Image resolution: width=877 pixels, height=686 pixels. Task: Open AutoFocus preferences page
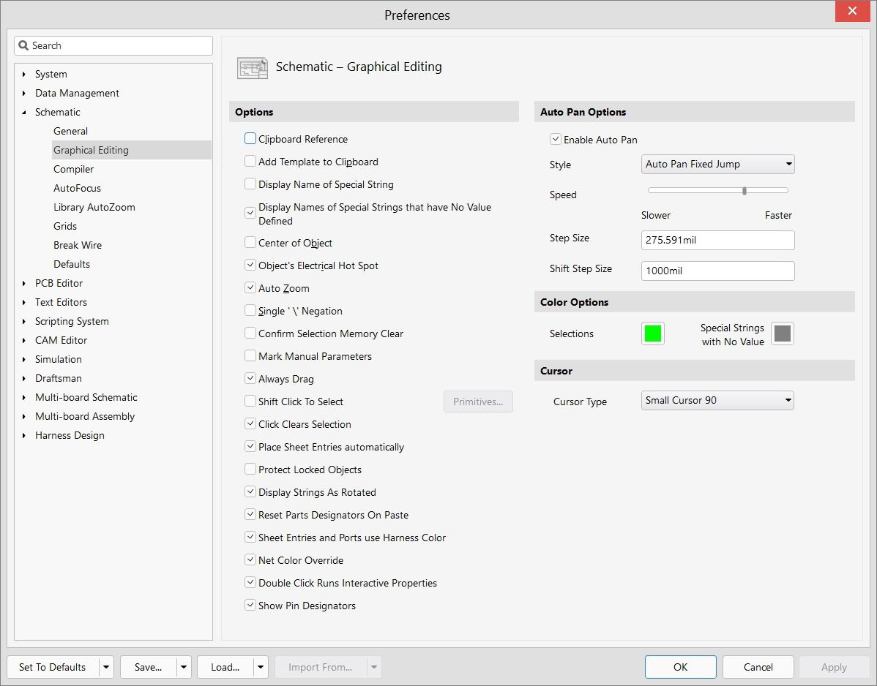tap(77, 188)
